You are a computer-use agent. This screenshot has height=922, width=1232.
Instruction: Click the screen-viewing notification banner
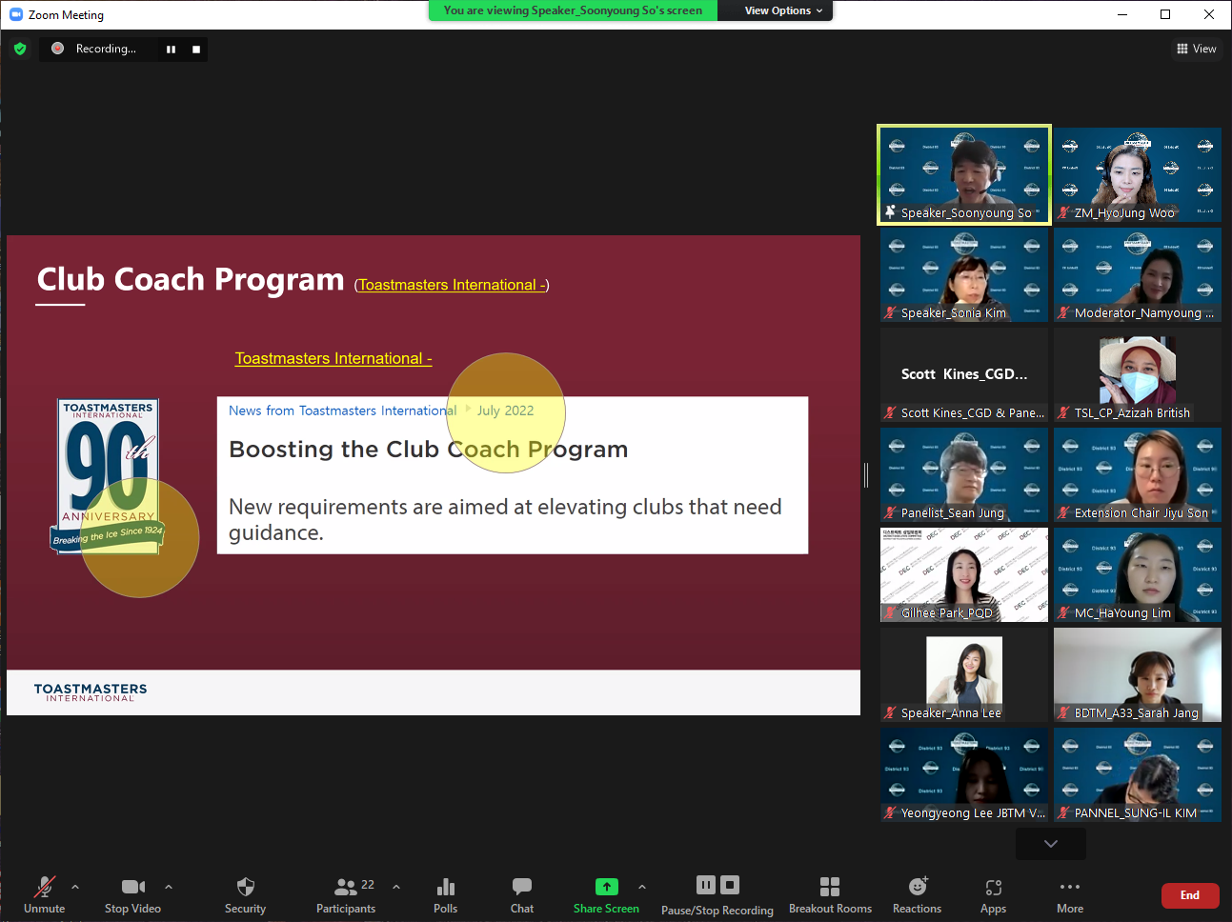573,10
